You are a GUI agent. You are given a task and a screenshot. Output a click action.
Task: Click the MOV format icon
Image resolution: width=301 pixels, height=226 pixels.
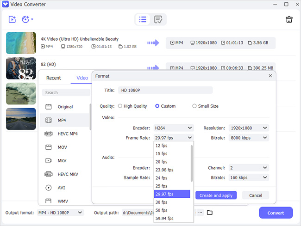point(48,147)
